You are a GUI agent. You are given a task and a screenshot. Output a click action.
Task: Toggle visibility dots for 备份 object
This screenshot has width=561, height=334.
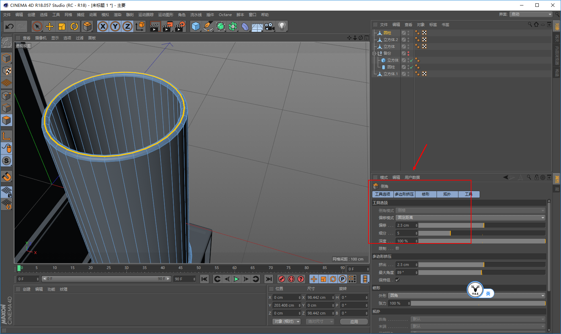(x=409, y=53)
